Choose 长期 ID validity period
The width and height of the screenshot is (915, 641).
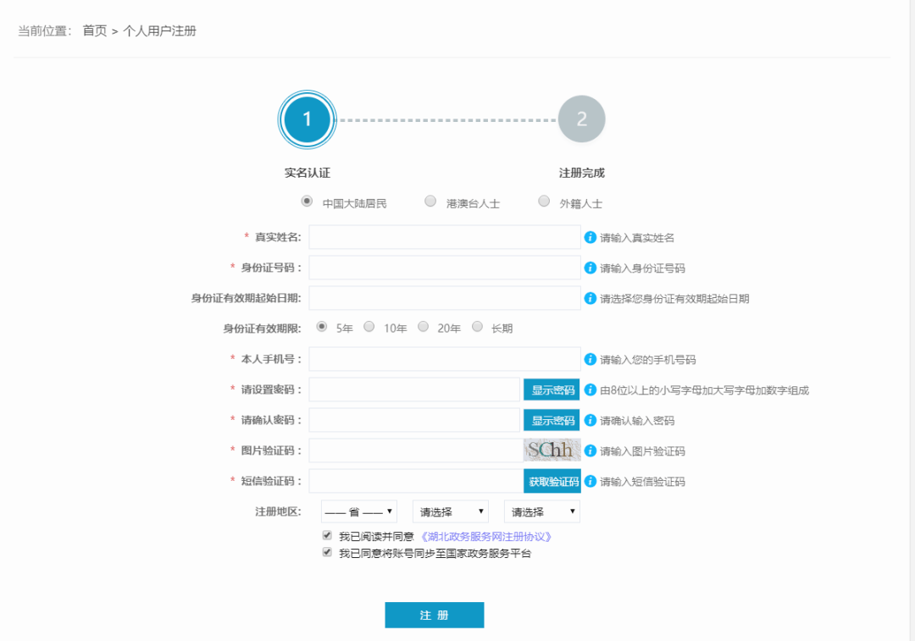(477, 327)
